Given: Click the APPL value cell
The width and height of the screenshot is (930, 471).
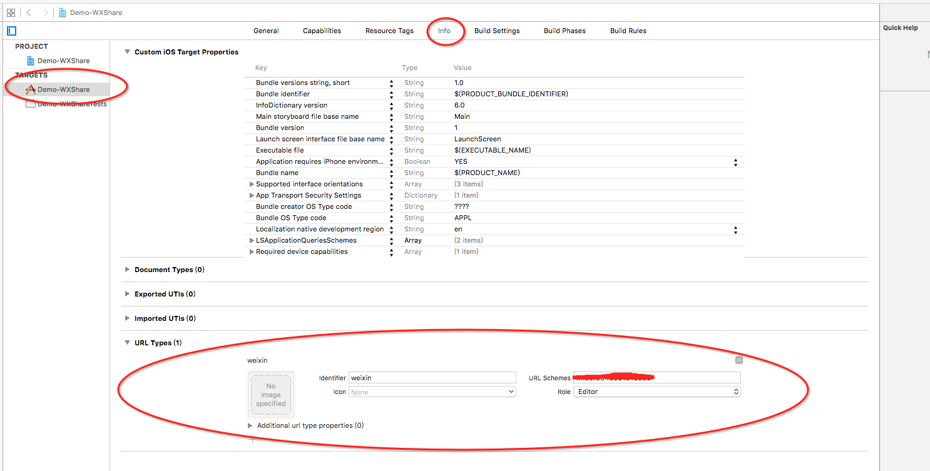Looking at the screenshot, I should [x=462, y=218].
